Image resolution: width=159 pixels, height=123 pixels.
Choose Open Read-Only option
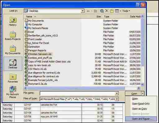tap(141, 104)
